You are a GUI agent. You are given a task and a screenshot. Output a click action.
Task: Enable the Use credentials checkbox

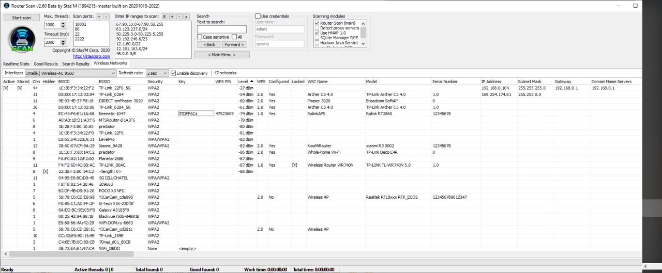click(258, 17)
